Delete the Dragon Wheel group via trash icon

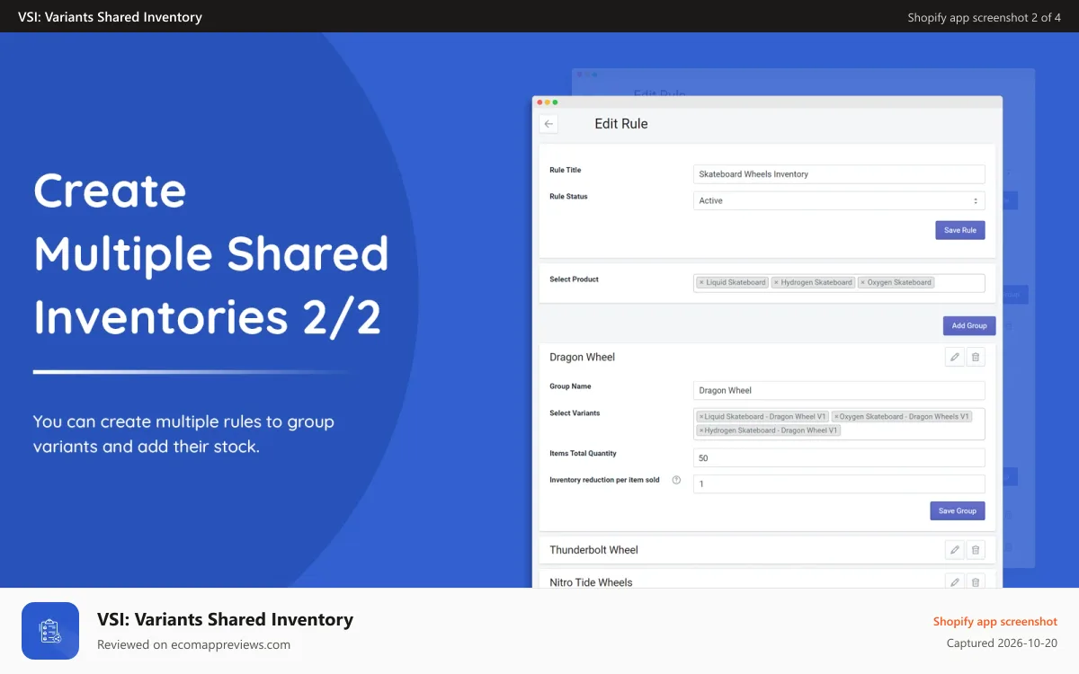tap(976, 357)
